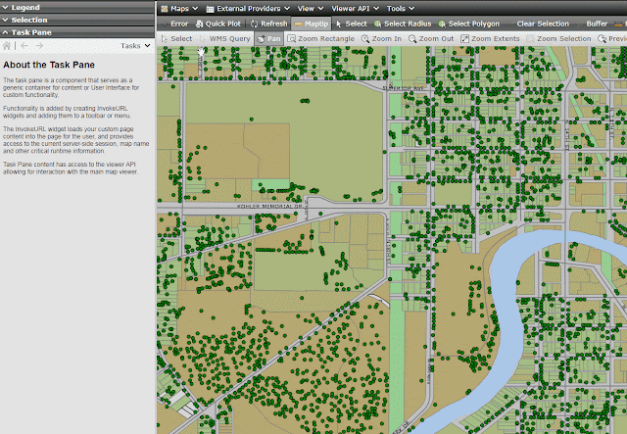The width and height of the screenshot is (627, 434).
Task: Click the Error toolbar button
Action: pyautogui.click(x=174, y=24)
